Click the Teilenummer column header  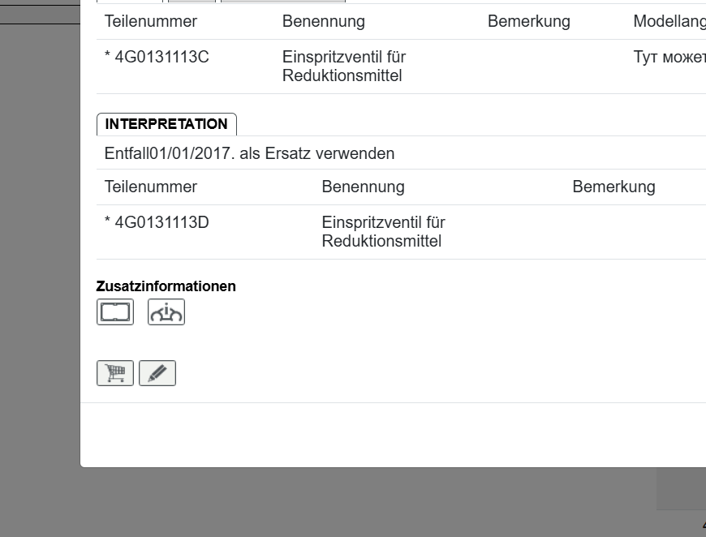coord(150,21)
